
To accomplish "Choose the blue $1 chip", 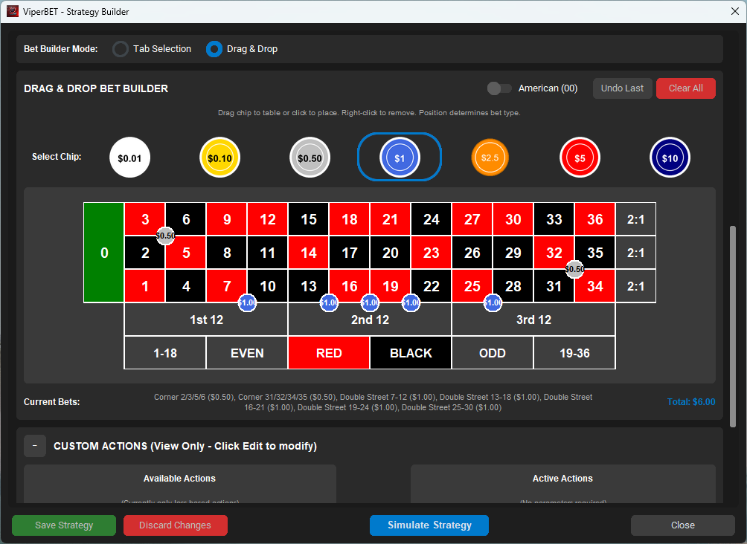I will (x=400, y=158).
